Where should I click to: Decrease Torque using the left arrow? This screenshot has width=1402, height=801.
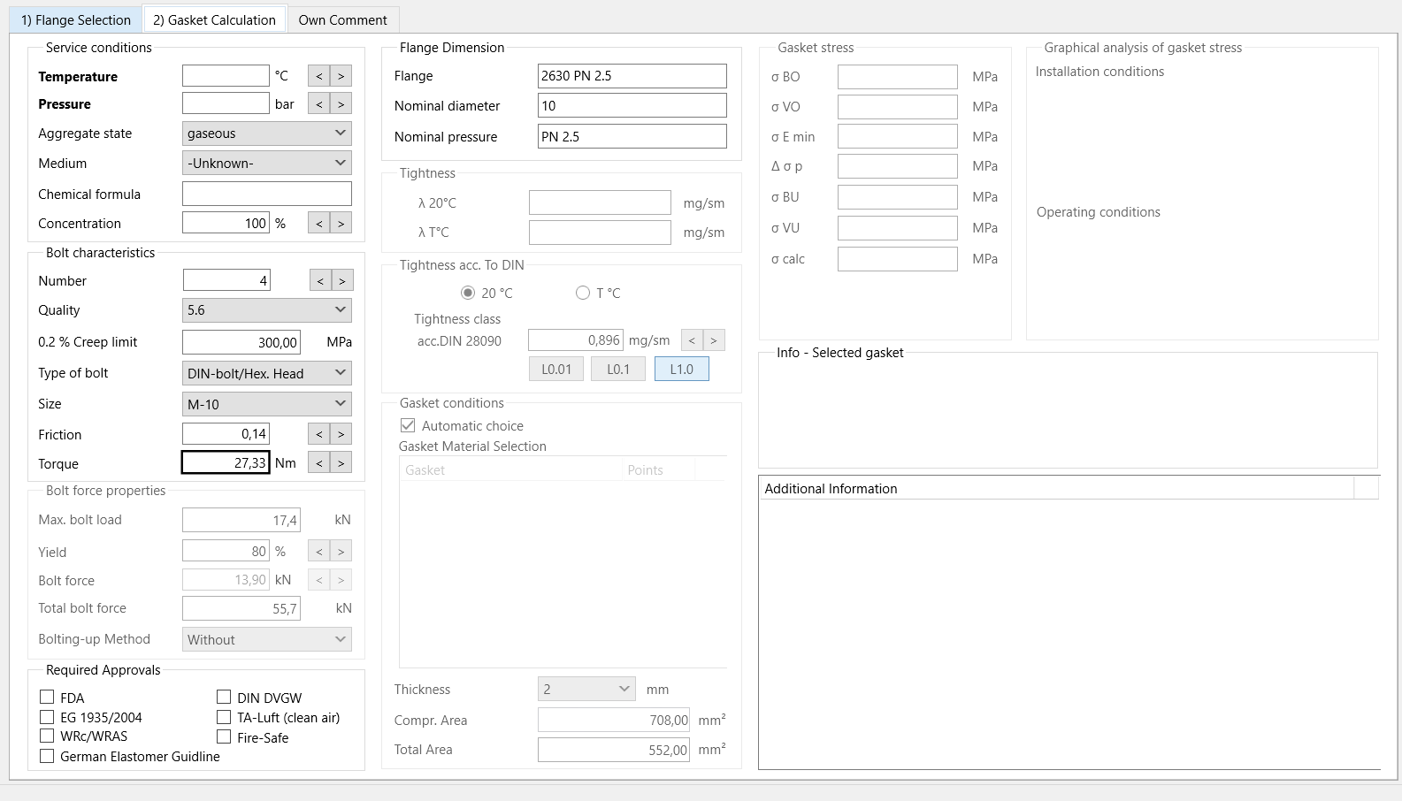[x=319, y=462]
